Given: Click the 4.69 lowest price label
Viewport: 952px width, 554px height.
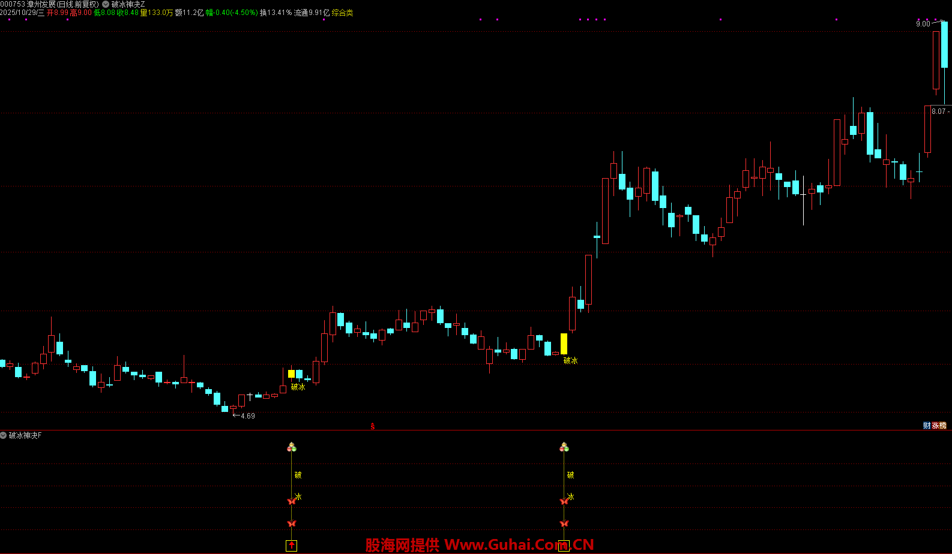Looking at the screenshot, I should [247, 416].
